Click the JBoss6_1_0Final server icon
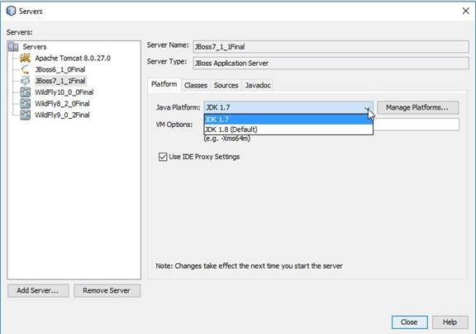Screen dimensions: 476x334 pyautogui.click(x=25, y=69)
